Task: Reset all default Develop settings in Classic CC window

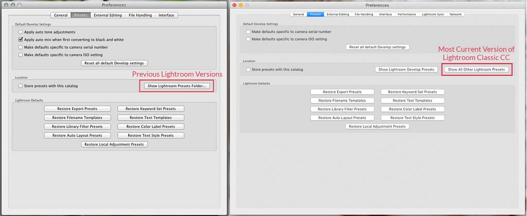Action: [x=377, y=47]
